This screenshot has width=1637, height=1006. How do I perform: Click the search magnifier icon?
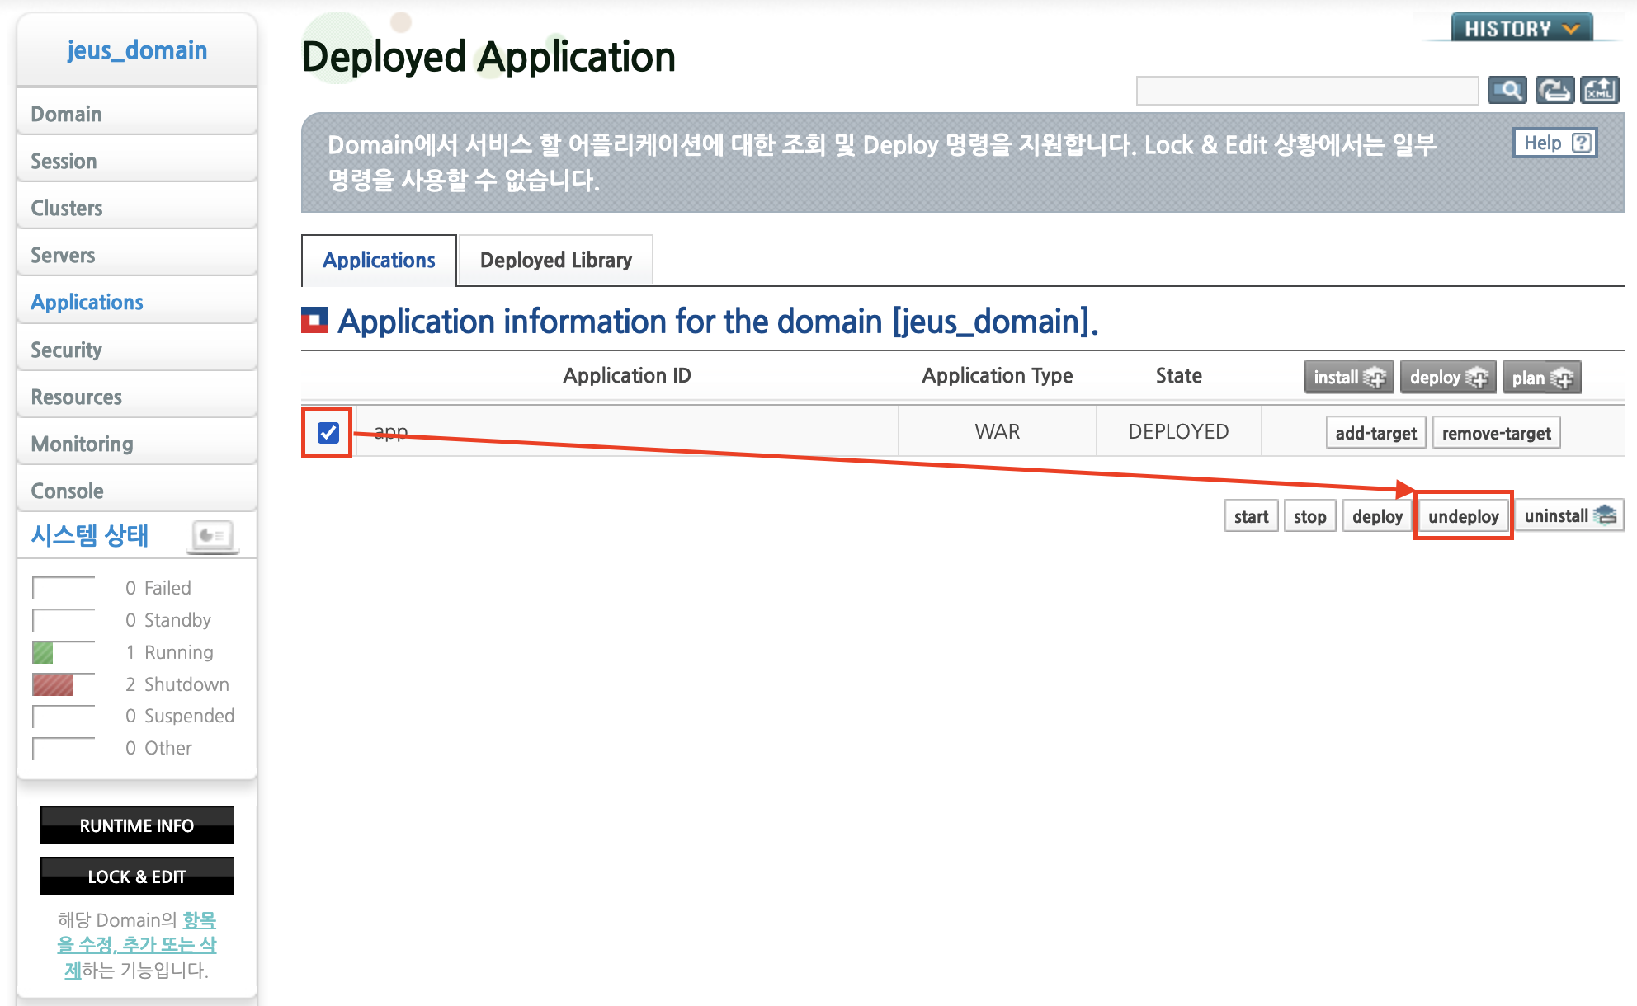tap(1507, 90)
